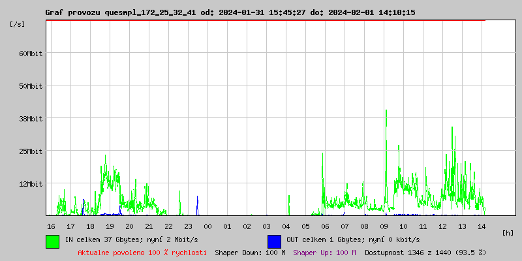Click the purple "Shaper Up: 100 M" text
This screenshot has height=261, width=522.
[x=324, y=253]
